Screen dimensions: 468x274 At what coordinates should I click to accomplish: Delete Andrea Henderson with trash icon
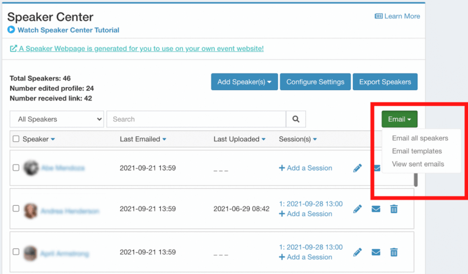point(394,209)
